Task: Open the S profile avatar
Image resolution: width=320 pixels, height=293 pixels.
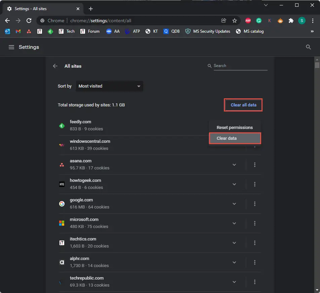Action: point(302,21)
